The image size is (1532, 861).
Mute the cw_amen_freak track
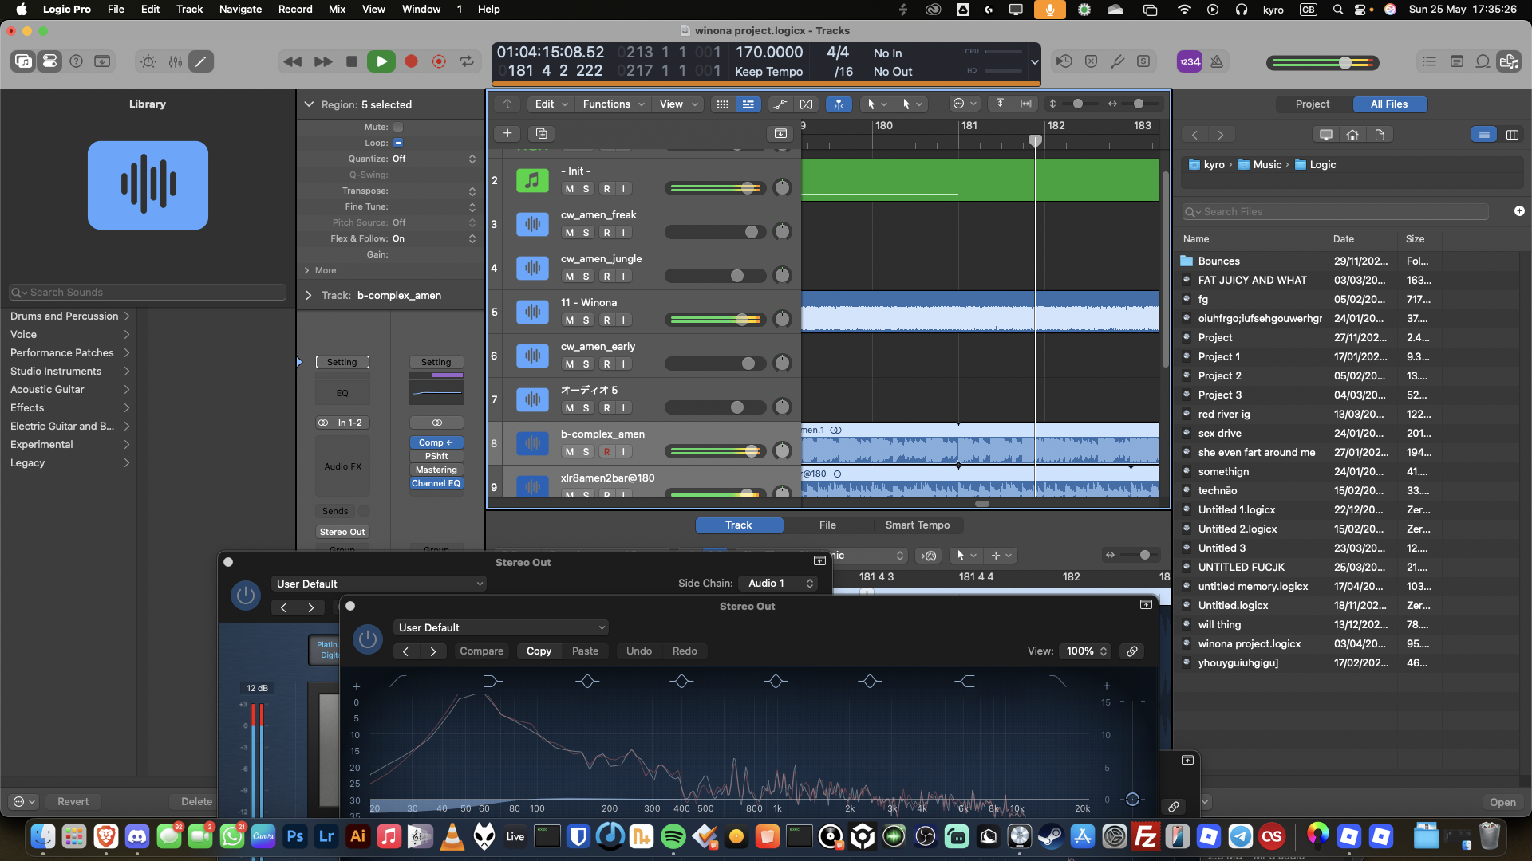pos(569,233)
